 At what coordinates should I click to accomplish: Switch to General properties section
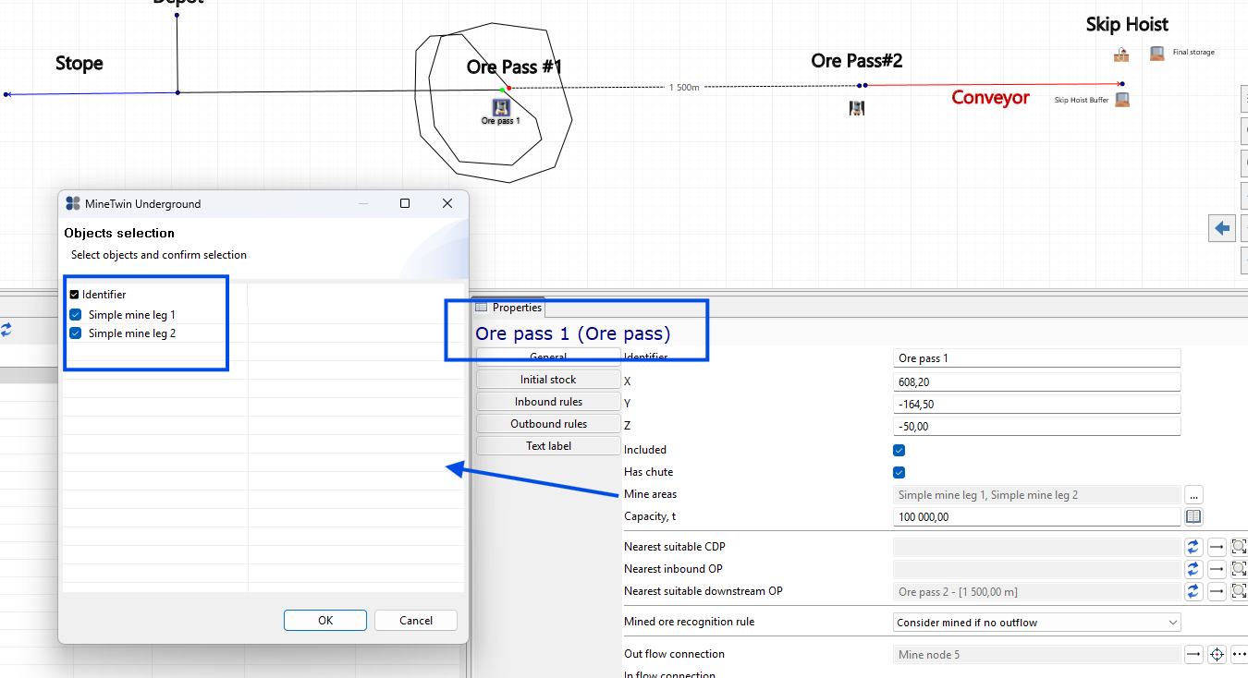548,357
